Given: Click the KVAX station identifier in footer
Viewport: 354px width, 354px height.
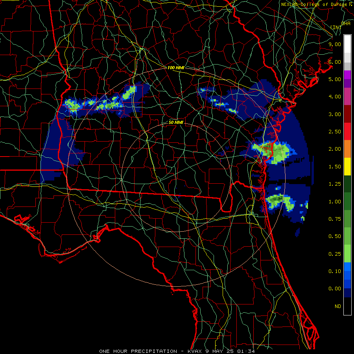Looking at the screenshot, I should tap(195, 351).
